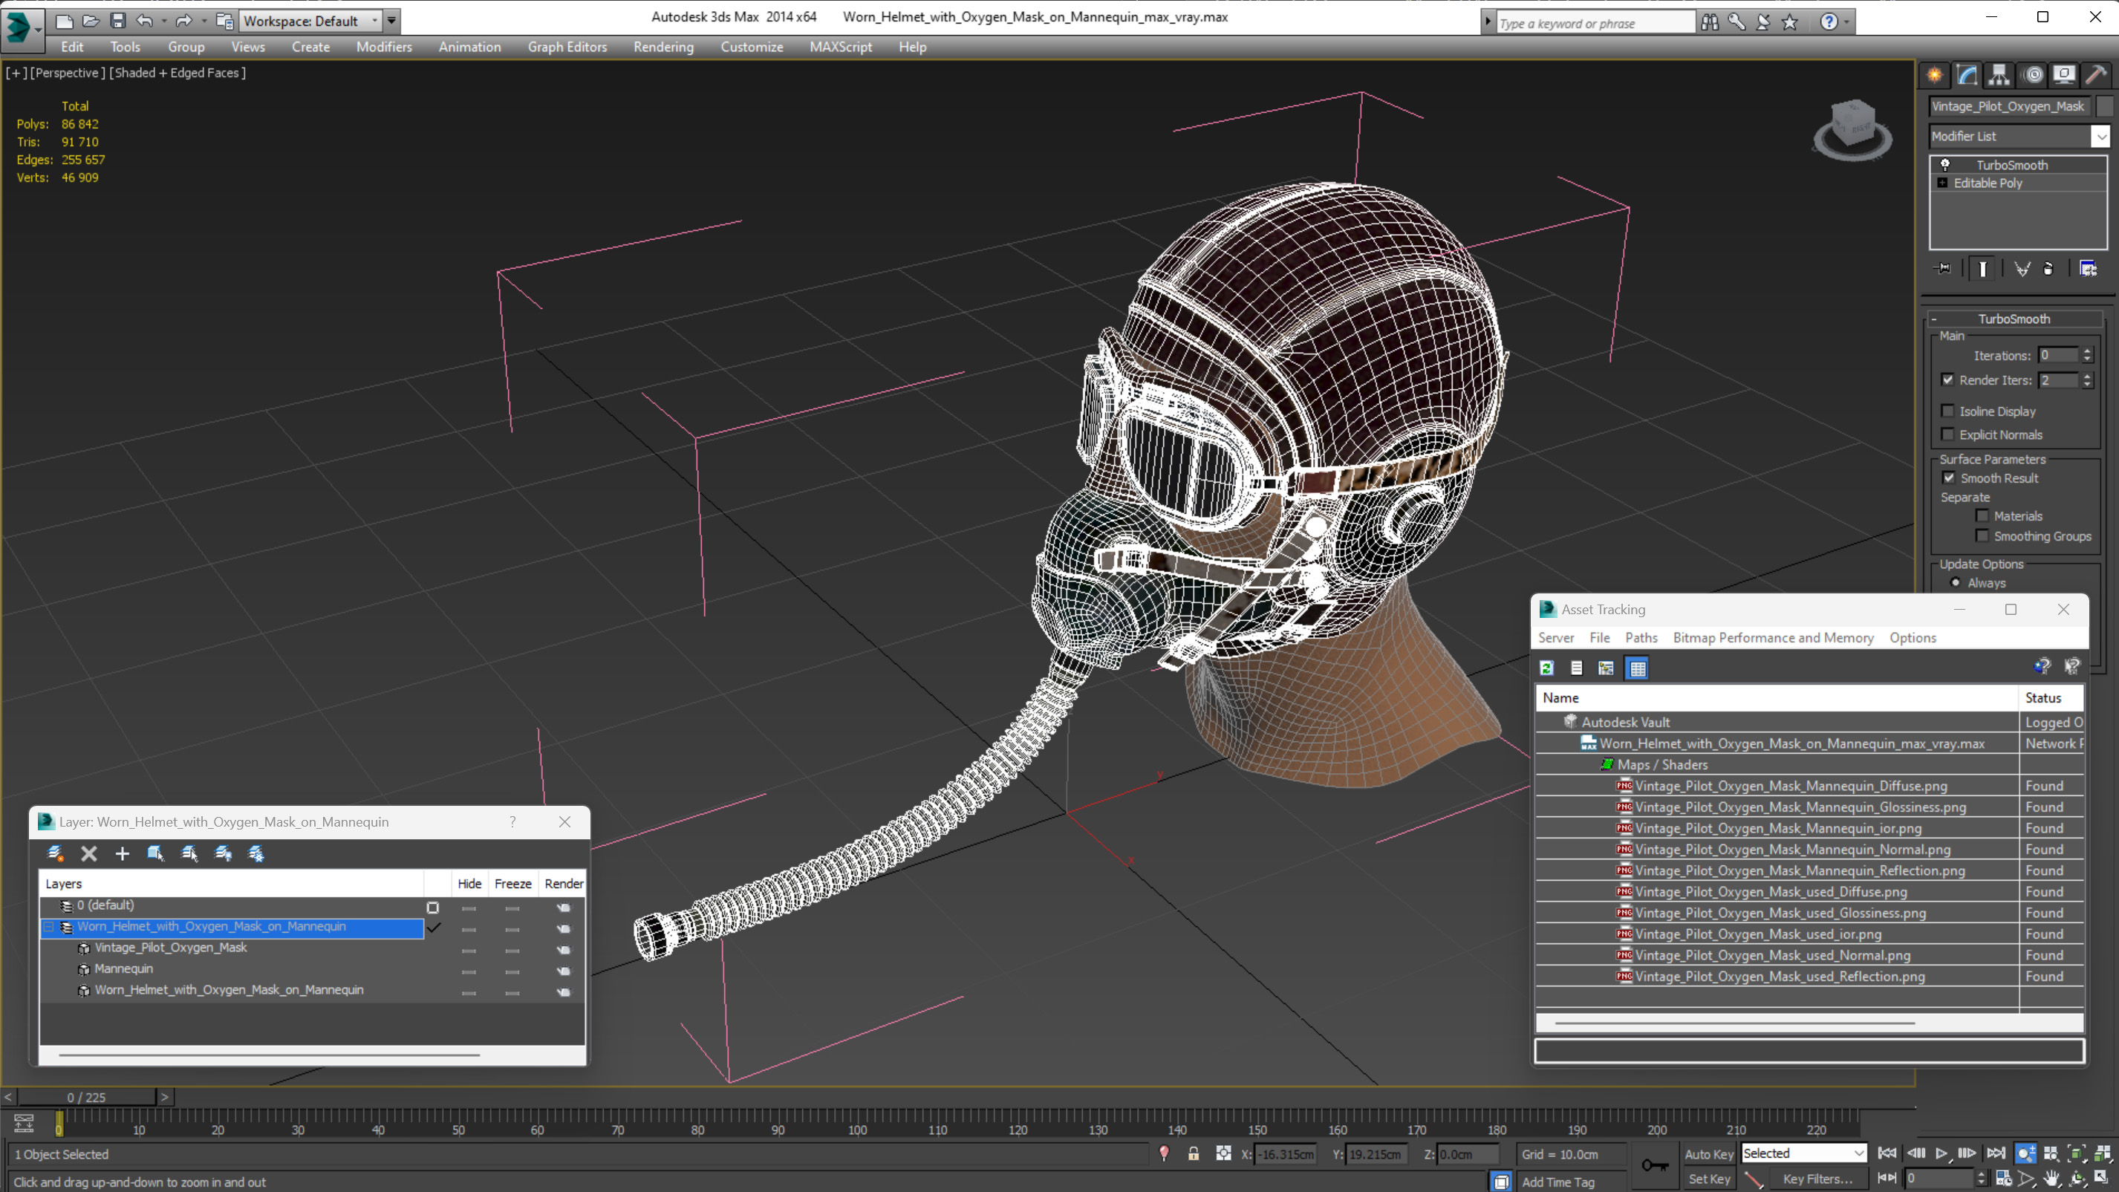The image size is (2119, 1192).
Task: Toggle Explicit Normals checkbox
Action: point(1949,434)
